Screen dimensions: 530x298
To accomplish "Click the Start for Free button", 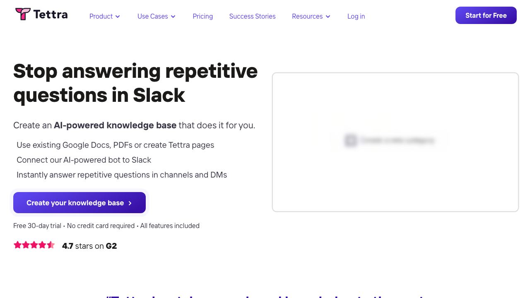I will pyautogui.click(x=486, y=15).
